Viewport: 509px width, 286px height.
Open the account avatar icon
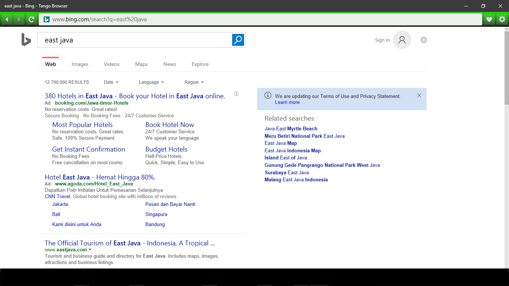click(402, 40)
